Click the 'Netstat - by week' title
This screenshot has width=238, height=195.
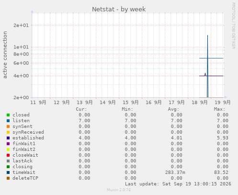click(119, 9)
